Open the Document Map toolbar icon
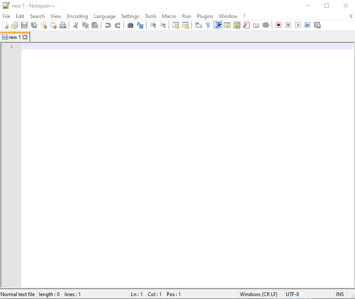The height and width of the screenshot is (299, 355). pyautogui.click(x=237, y=25)
